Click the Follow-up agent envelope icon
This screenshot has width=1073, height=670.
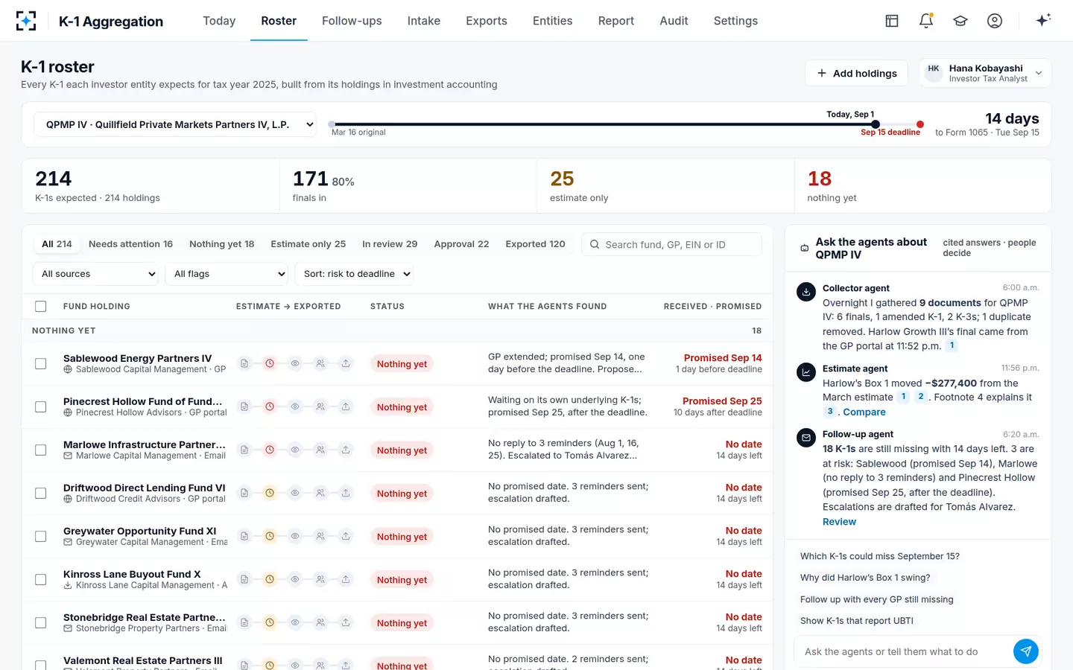click(x=806, y=438)
